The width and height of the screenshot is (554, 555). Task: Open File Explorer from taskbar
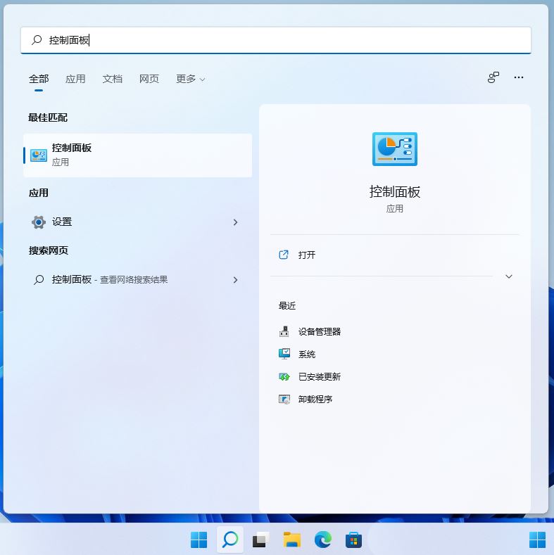coord(292,540)
